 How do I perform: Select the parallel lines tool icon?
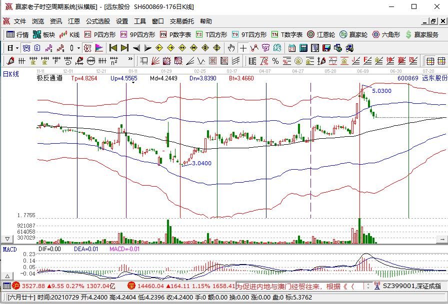[x=235, y=61]
